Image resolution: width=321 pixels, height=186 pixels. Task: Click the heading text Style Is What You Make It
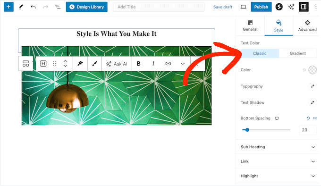tap(117, 34)
